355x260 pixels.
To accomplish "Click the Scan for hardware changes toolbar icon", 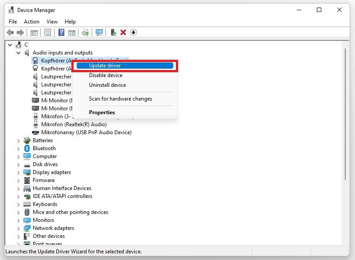I will click(x=99, y=32).
